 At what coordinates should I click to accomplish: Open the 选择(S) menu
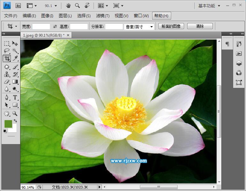coord(84,16)
